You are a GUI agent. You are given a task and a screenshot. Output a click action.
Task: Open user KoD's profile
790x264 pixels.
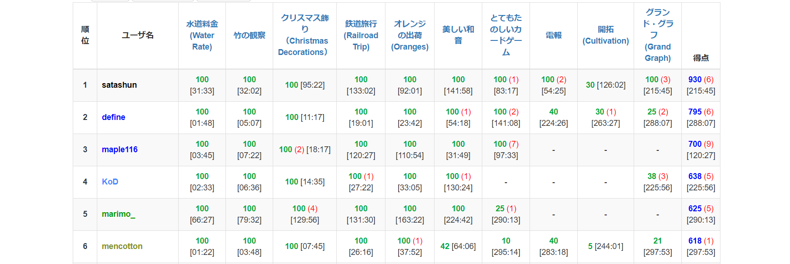(110, 182)
